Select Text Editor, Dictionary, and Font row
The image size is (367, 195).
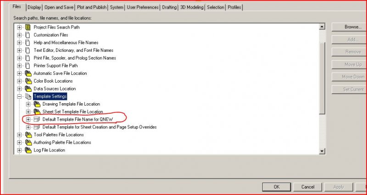point(73,50)
